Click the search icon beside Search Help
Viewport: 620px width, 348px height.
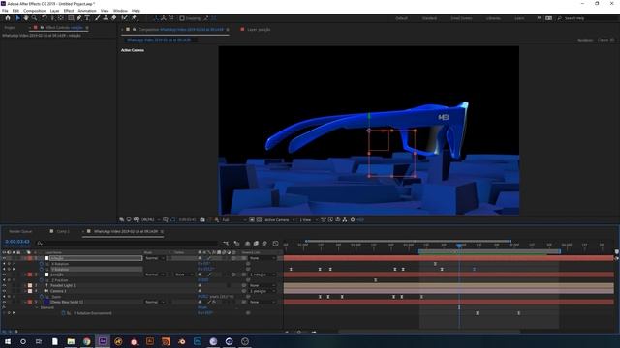[560, 18]
